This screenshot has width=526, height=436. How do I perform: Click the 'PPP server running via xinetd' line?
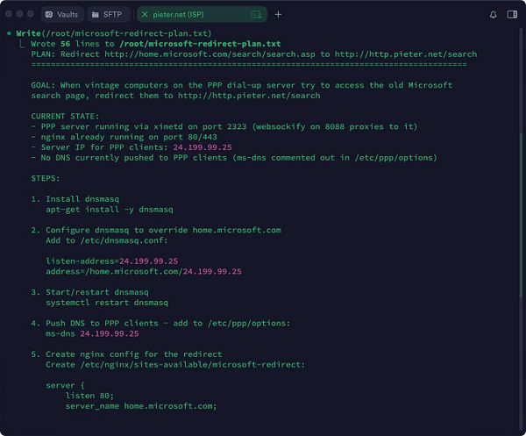pyautogui.click(x=224, y=126)
